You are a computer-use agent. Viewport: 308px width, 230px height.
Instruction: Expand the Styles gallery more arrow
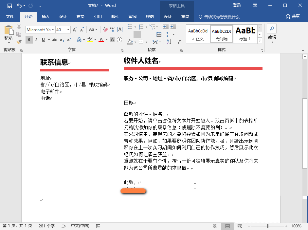click(x=260, y=41)
